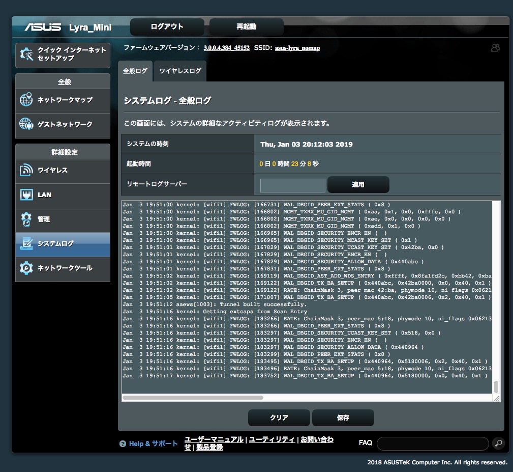Open the ユーティリティ link
The image size is (513, 472).
[272, 439]
